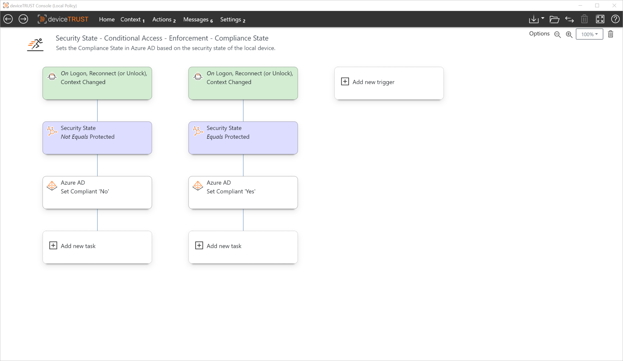Select the Security State Not Equals Protected condition
Image resolution: width=623 pixels, height=361 pixels.
[x=97, y=138]
